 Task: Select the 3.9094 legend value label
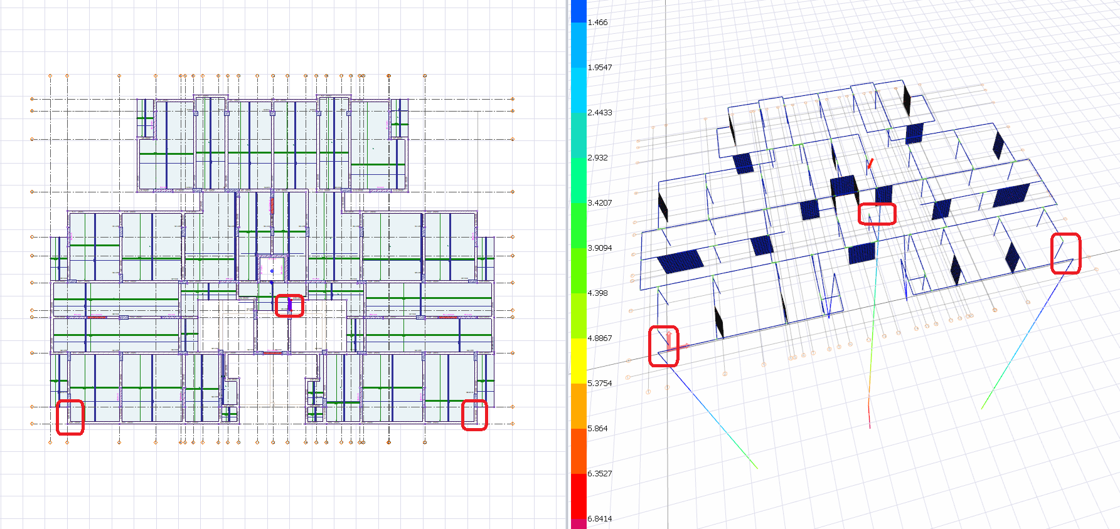[x=599, y=248]
